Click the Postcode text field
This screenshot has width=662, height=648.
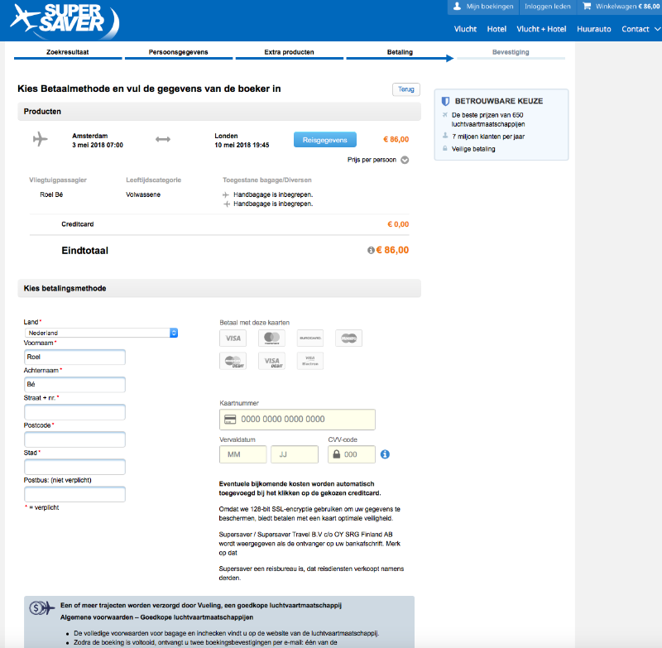74,439
